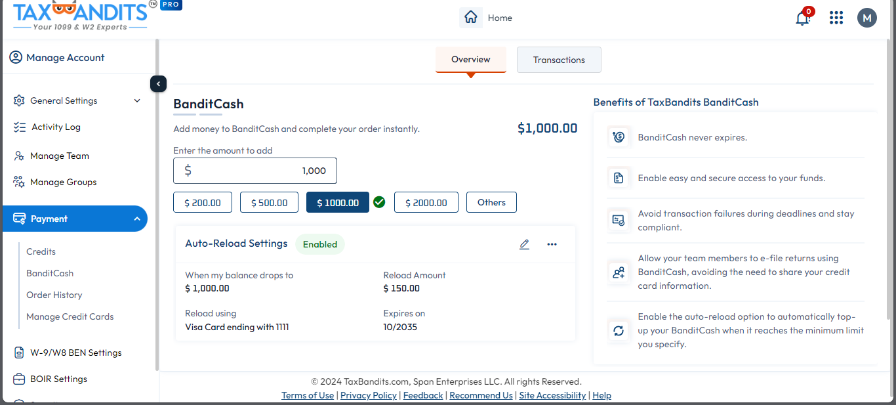The image size is (896, 405).
Task: Click the BanditCash never expires icon
Action: click(619, 137)
